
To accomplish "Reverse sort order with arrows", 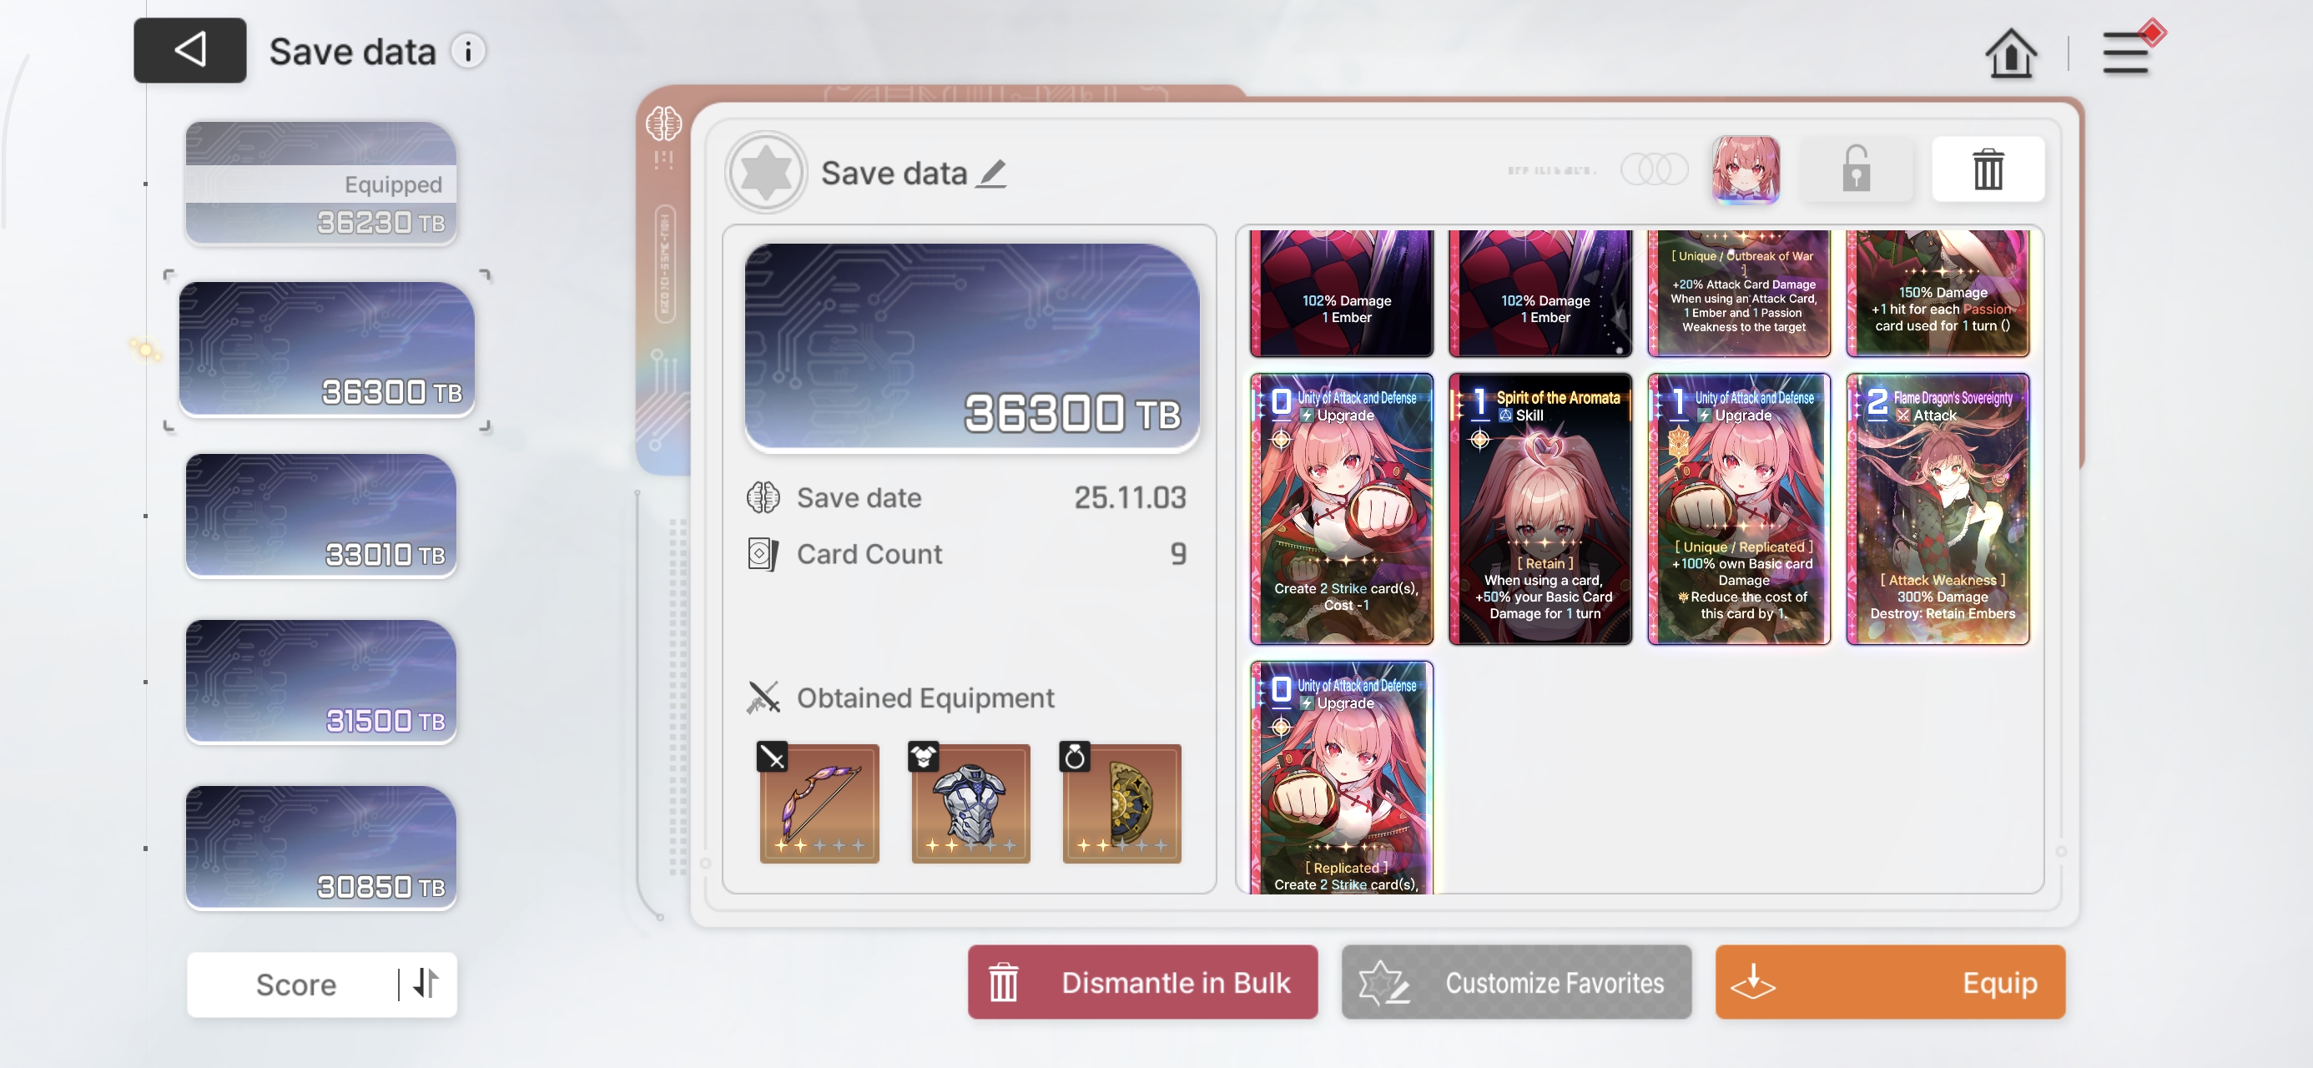I will pyautogui.click(x=426, y=984).
